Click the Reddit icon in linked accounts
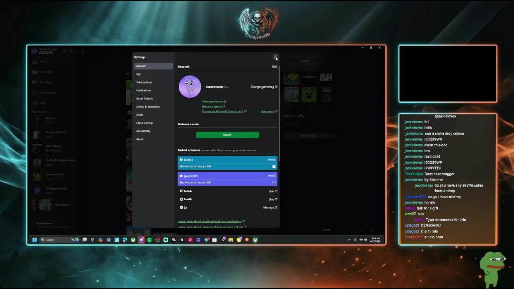514x289 pixels. pos(182,199)
